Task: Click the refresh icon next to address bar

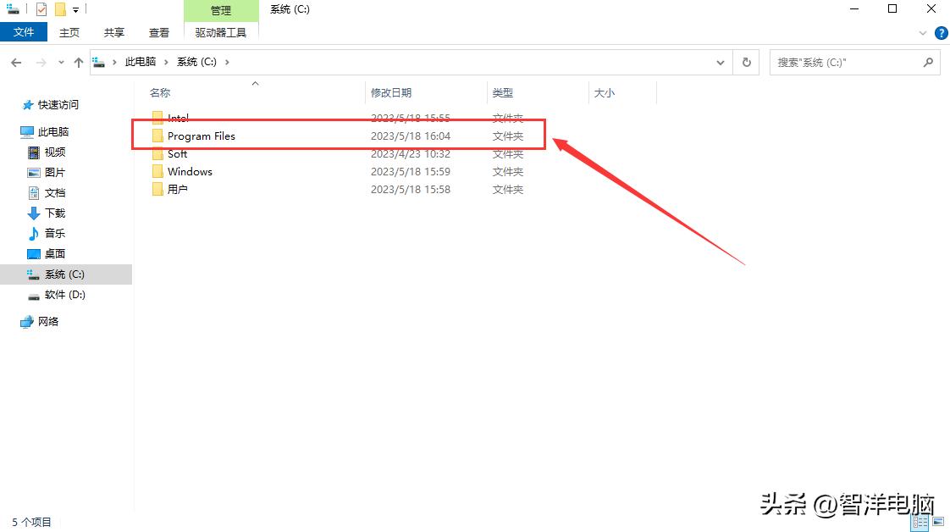Action: [745, 61]
